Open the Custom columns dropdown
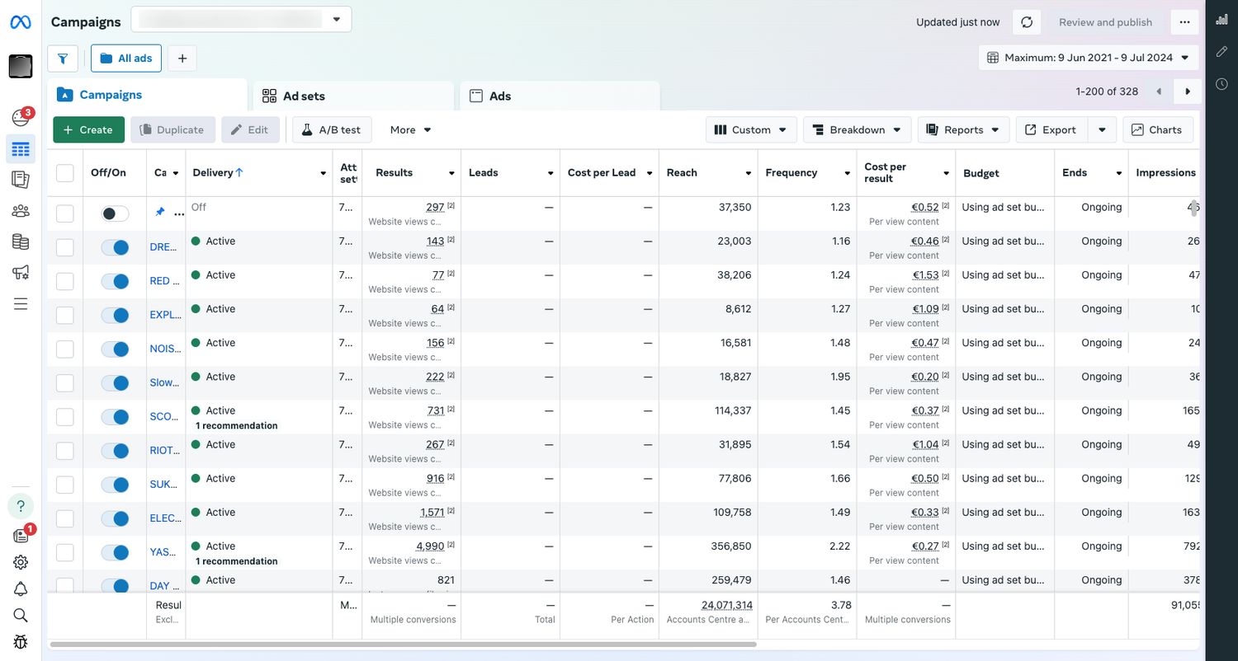The width and height of the screenshot is (1238, 661). pos(751,129)
